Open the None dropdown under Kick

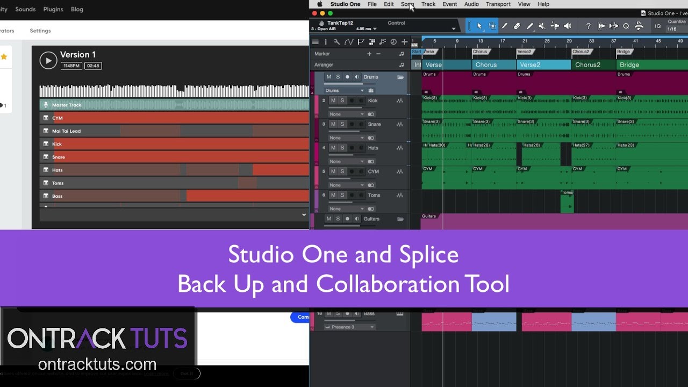click(x=347, y=114)
